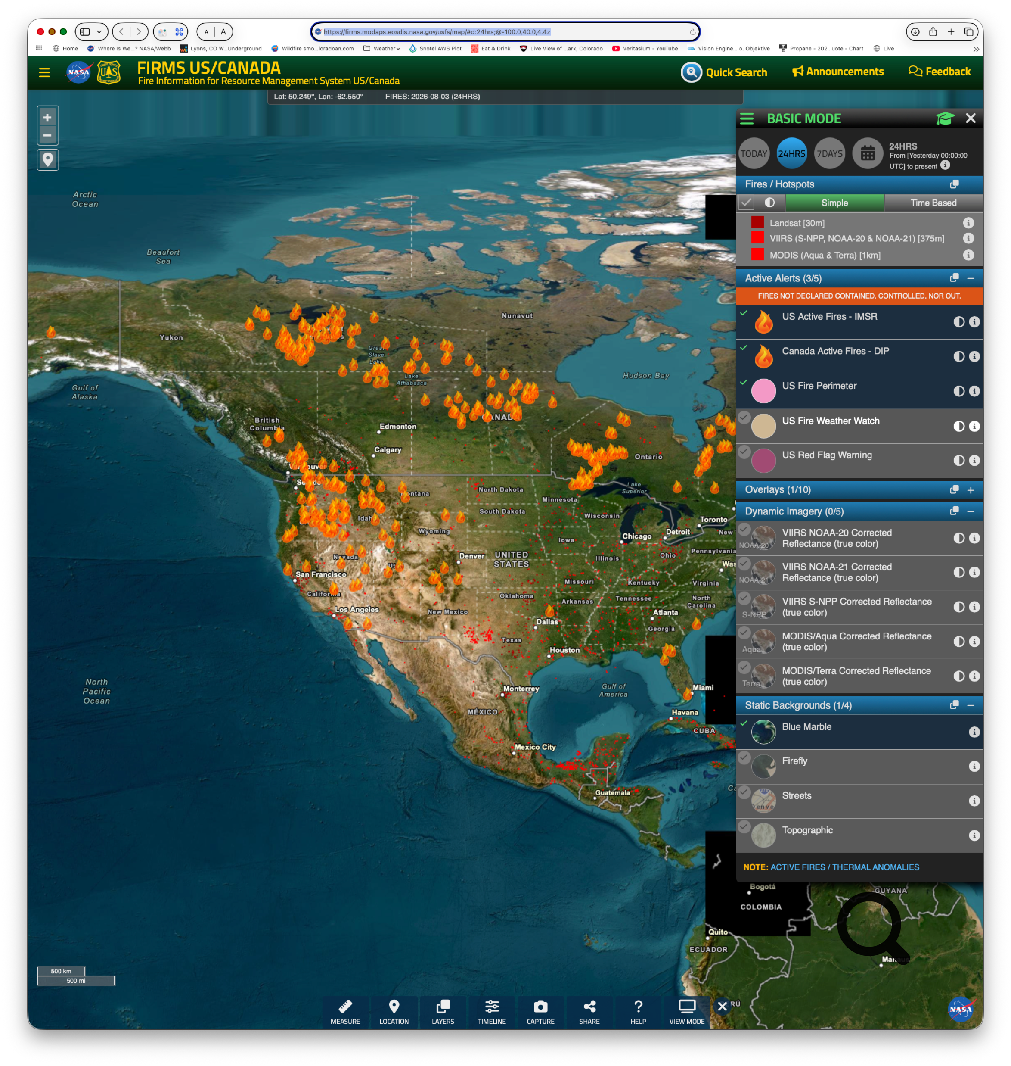The image size is (1011, 1066).
Task: Click the Blue Marble background thumbnail
Action: [x=763, y=732]
